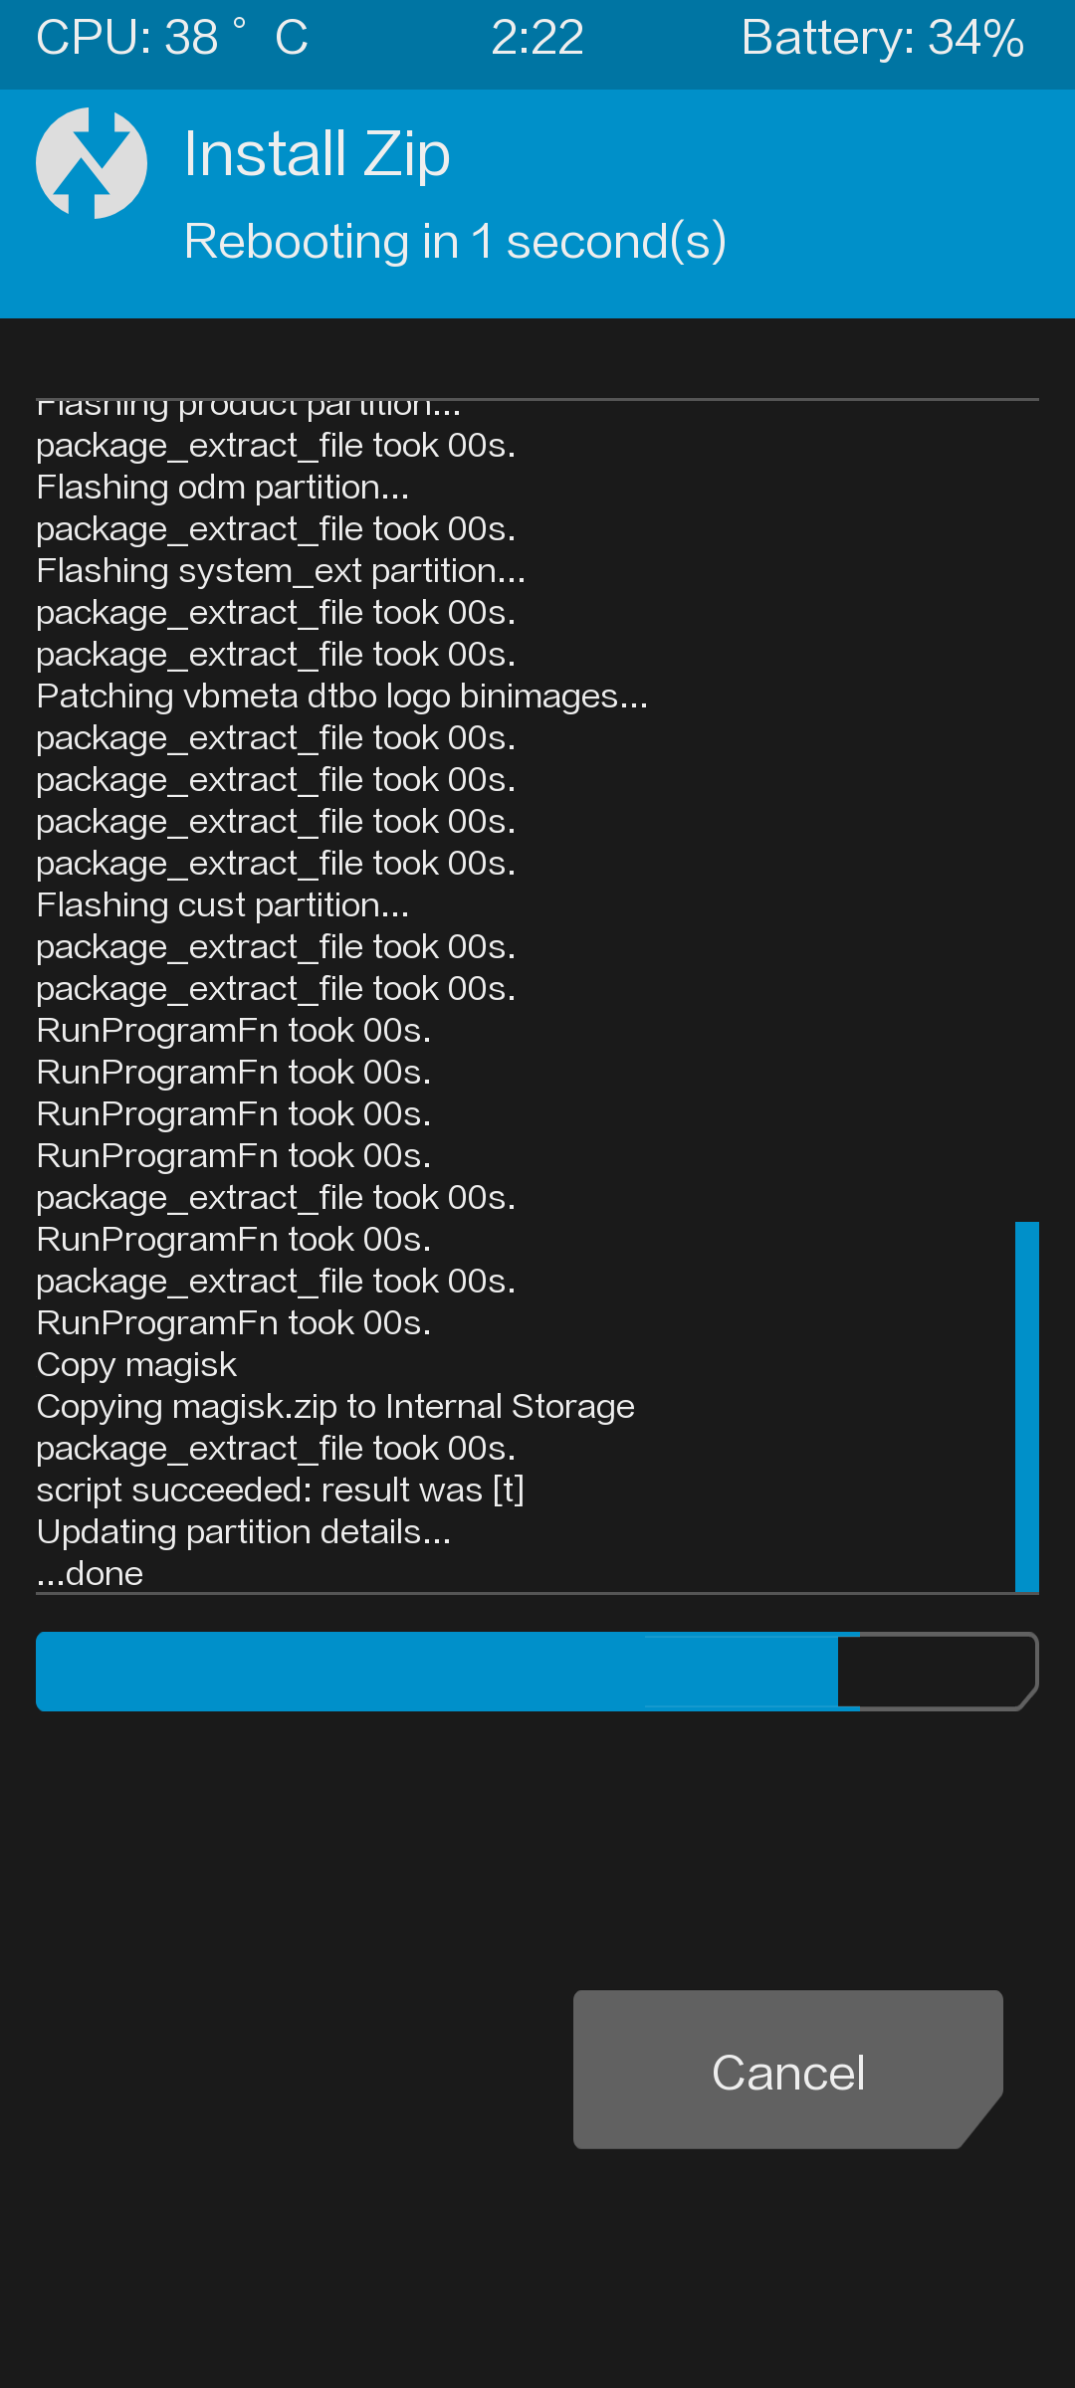The width and height of the screenshot is (1075, 2388).
Task: Tap the CPU temperature readout
Action: click(x=171, y=39)
